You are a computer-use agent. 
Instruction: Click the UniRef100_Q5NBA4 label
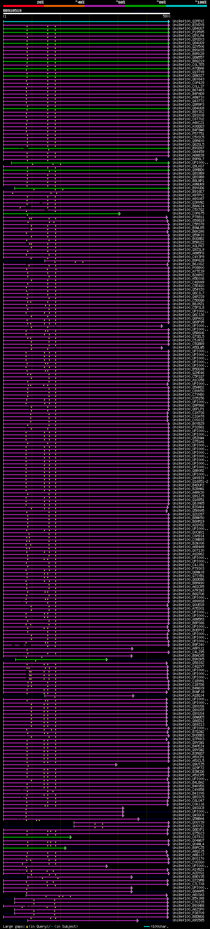pyautogui.click(x=188, y=819)
